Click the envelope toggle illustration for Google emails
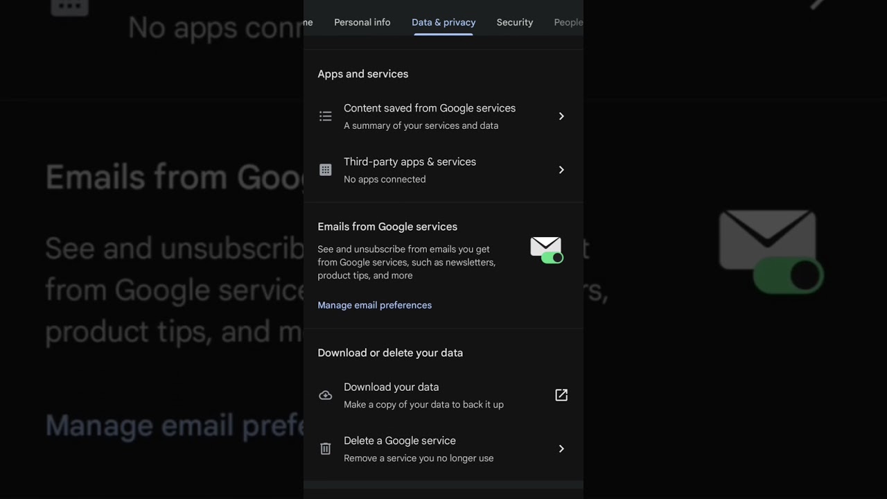The height and width of the screenshot is (499, 887). coord(547,250)
